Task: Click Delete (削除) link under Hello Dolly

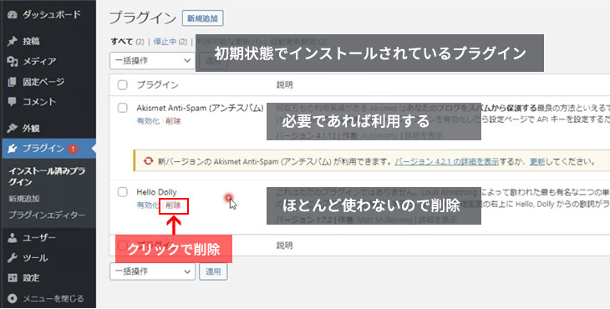Action: pos(173,205)
